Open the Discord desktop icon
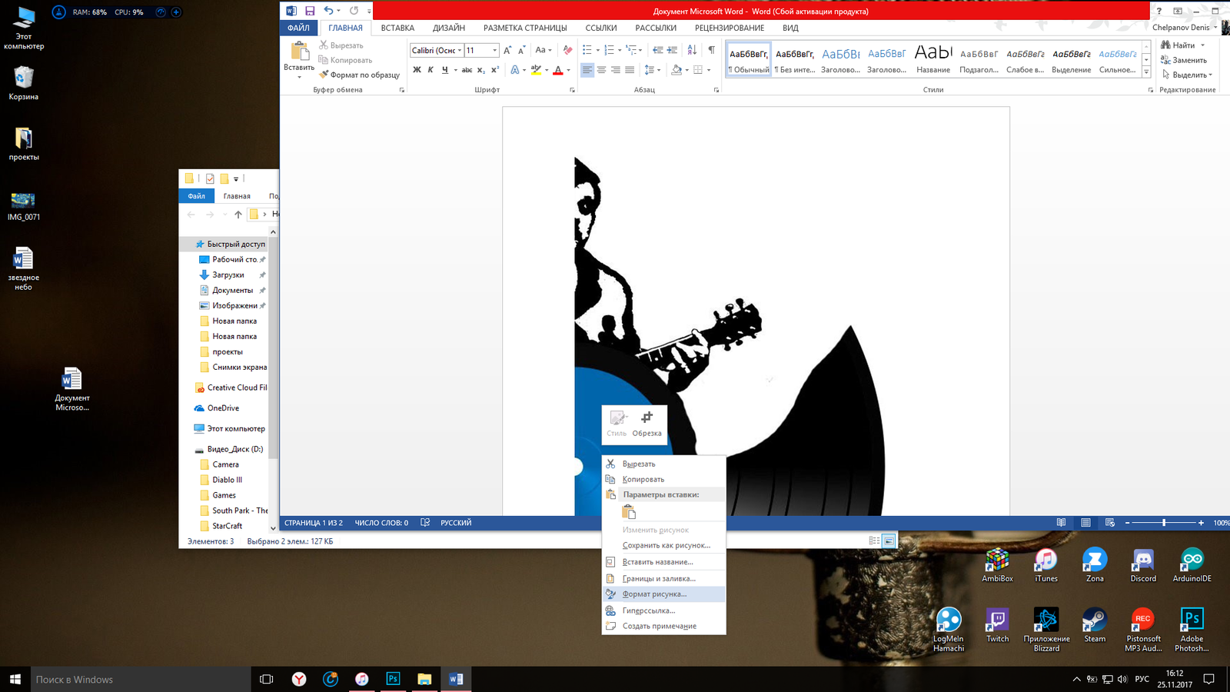 point(1143,564)
